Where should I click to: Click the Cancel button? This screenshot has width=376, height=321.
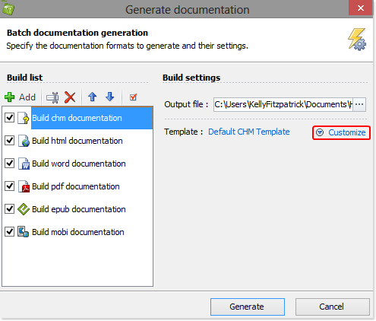click(333, 307)
